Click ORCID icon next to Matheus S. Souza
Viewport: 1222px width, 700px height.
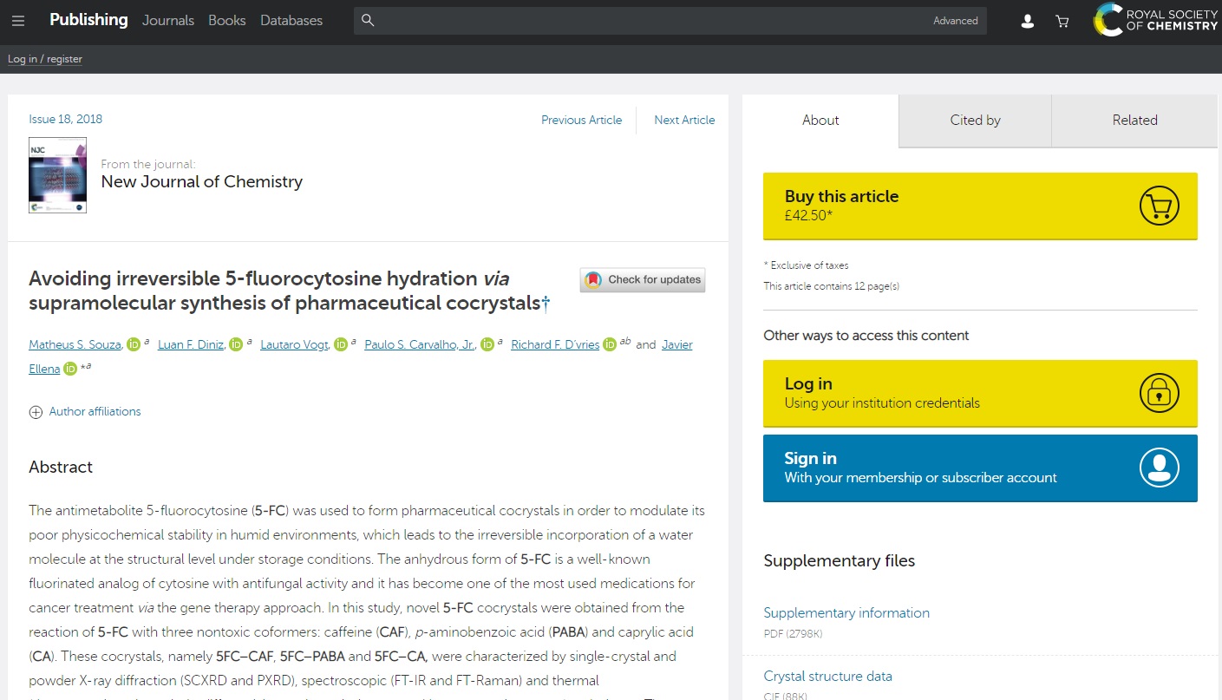[x=134, y=344]
